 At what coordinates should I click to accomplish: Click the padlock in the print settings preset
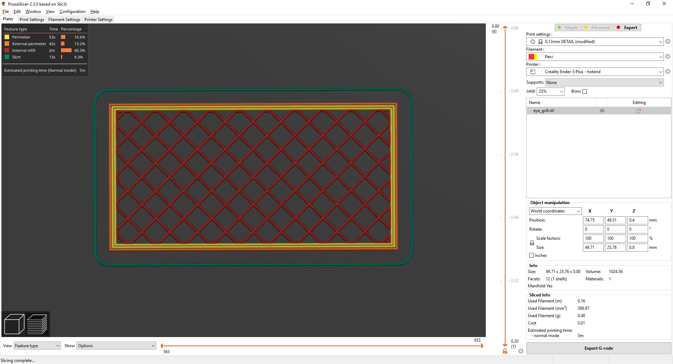(541, 42)
